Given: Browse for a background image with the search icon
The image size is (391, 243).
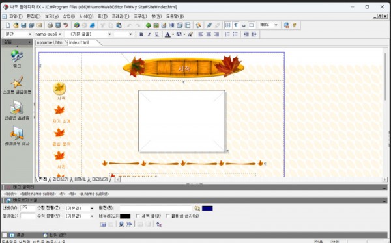Looking at the screenshot, I should [x=197, y=208].
